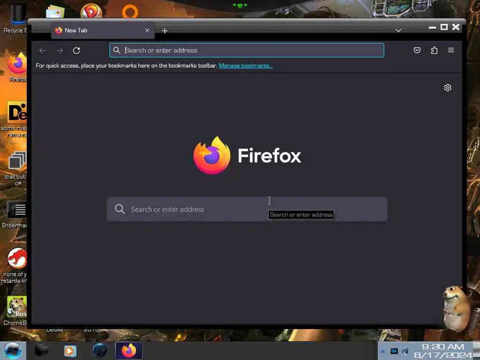The height and width of the screenshot is (360, 480).
Task: Click the center page search box
Action: tap(247, 209)
